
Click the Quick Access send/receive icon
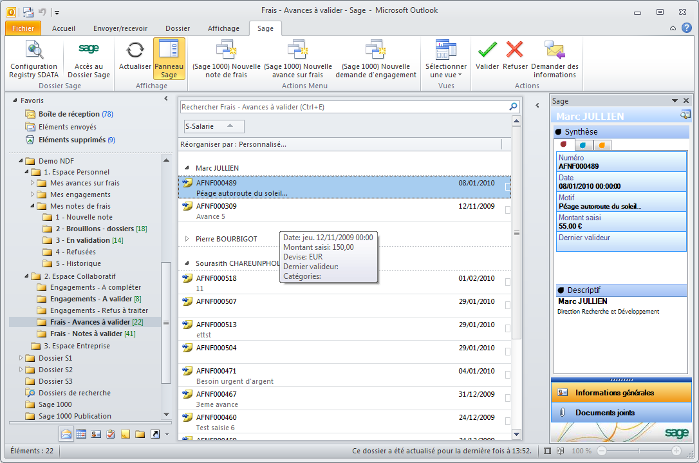(28, 12)
